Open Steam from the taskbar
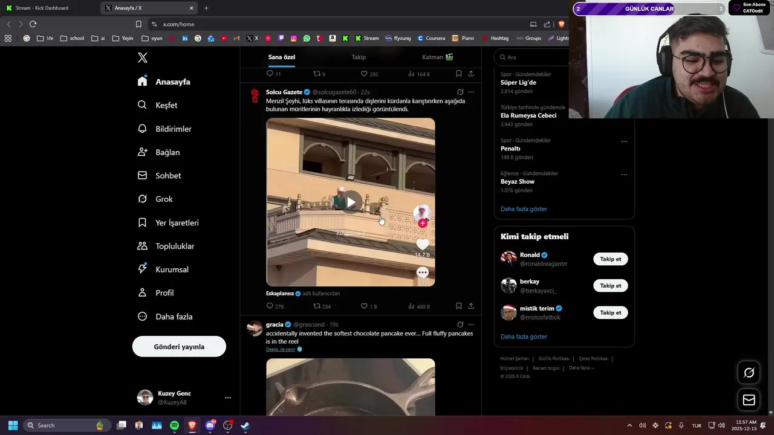 245,425
